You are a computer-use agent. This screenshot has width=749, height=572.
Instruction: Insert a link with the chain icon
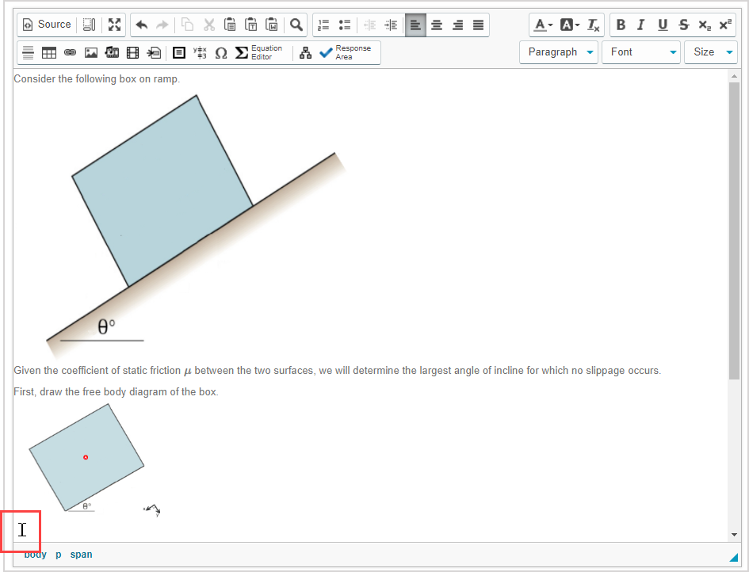70,52
